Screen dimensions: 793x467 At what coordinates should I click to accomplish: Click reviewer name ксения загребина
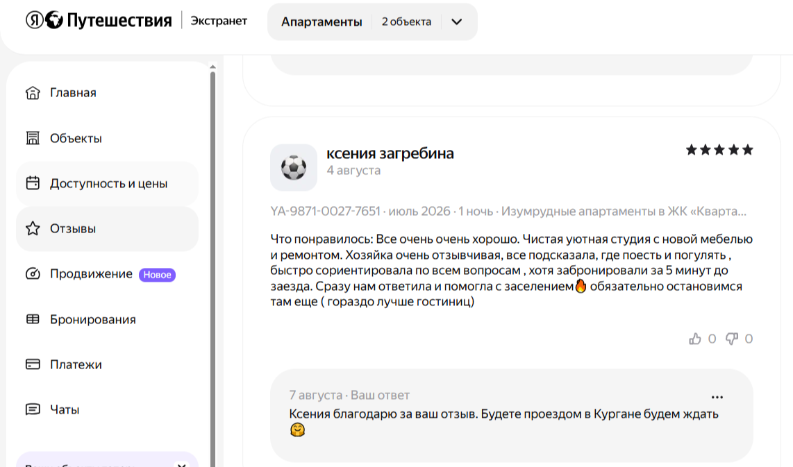[390, 153]
